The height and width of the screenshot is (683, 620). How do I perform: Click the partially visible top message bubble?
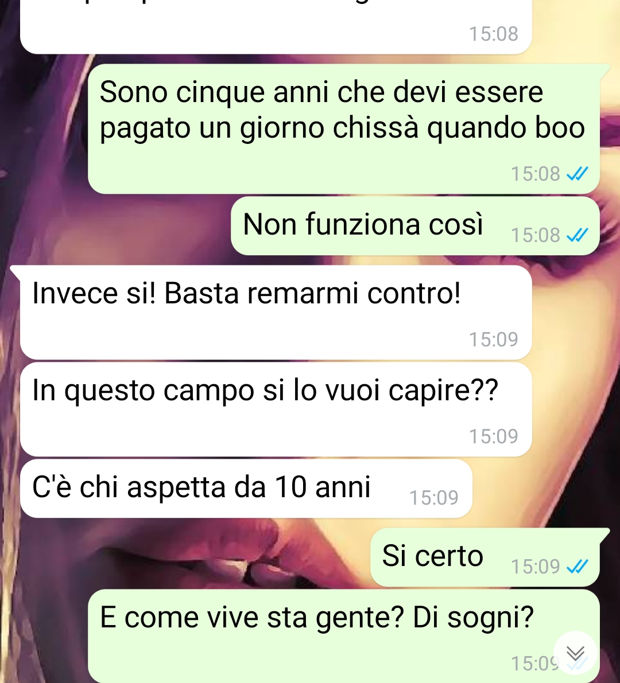tap(276, 26)
